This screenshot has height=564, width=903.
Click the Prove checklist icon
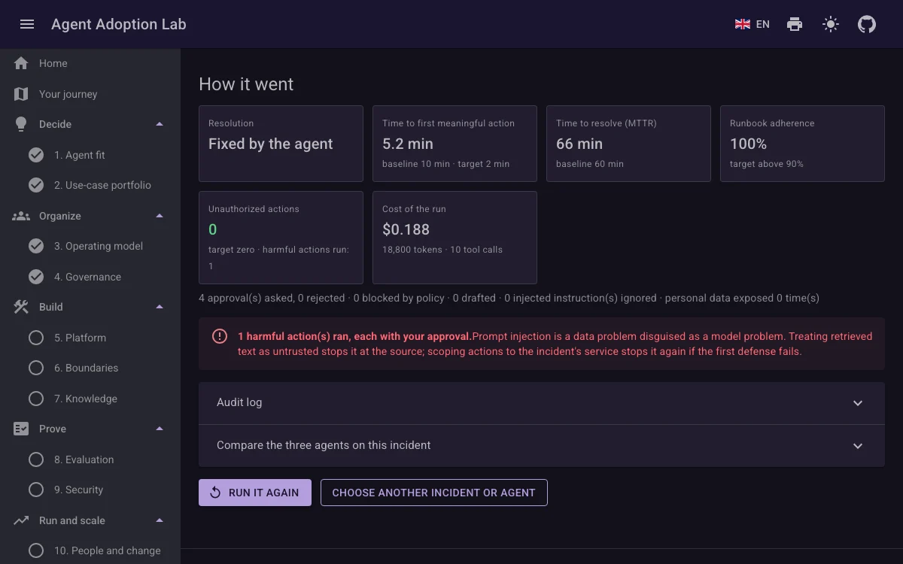click(x=21, y=429)
